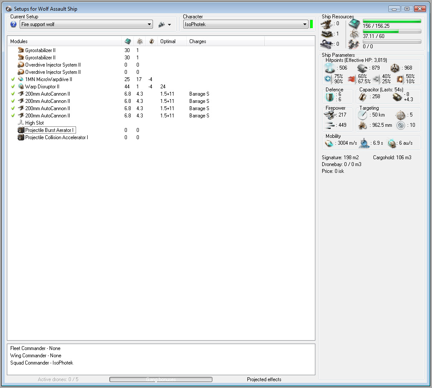Select second Overdrive Injector System II row
432x388 pixels.
point(161,72)
